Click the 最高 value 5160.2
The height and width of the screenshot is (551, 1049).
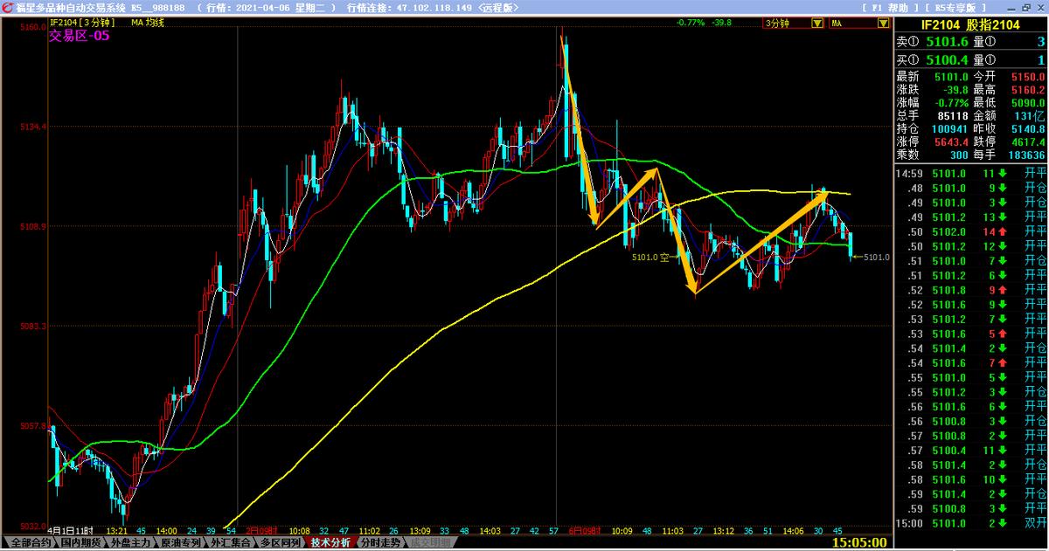(1028, 89)
